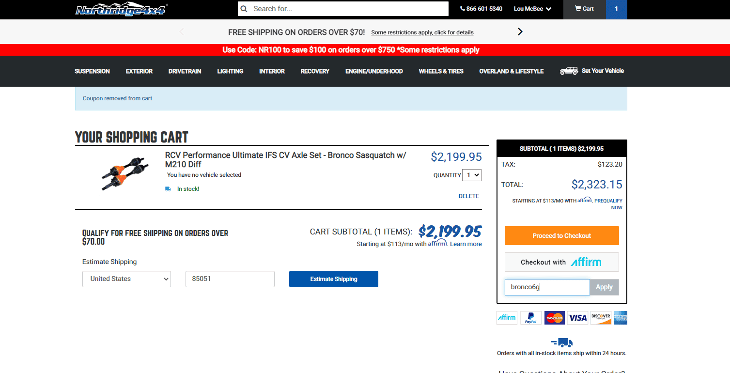The image size is (730, 373).
Task: Open the Lighting menu
Action: click(230, 71)
